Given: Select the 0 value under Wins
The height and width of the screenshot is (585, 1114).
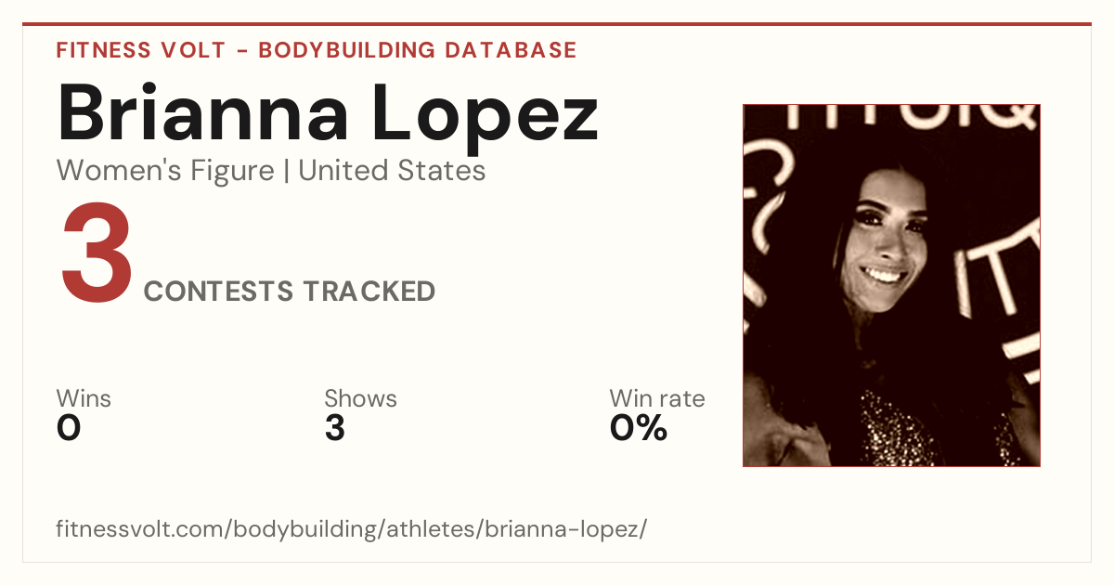Looking at the screenshot, I should click(x=69, y=428).
